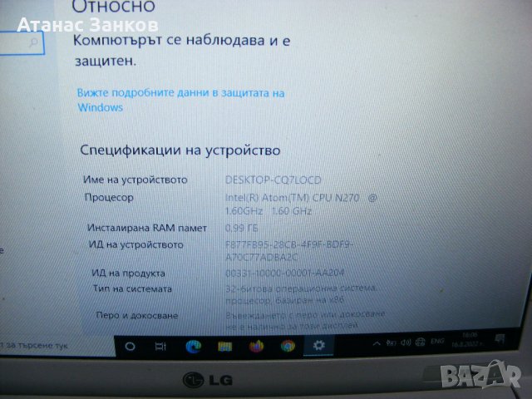Screen dimensions: 532x399
Task: Click 'Инсталирана RAM памет' label
Action: tap(147, 228)
